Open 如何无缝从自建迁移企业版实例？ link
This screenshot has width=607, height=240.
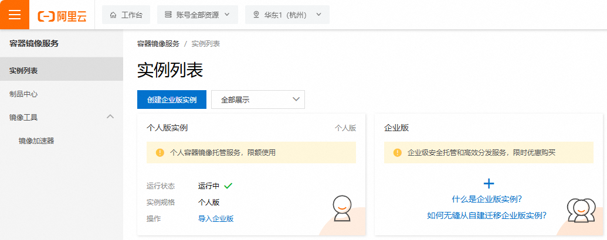(487, 215)
